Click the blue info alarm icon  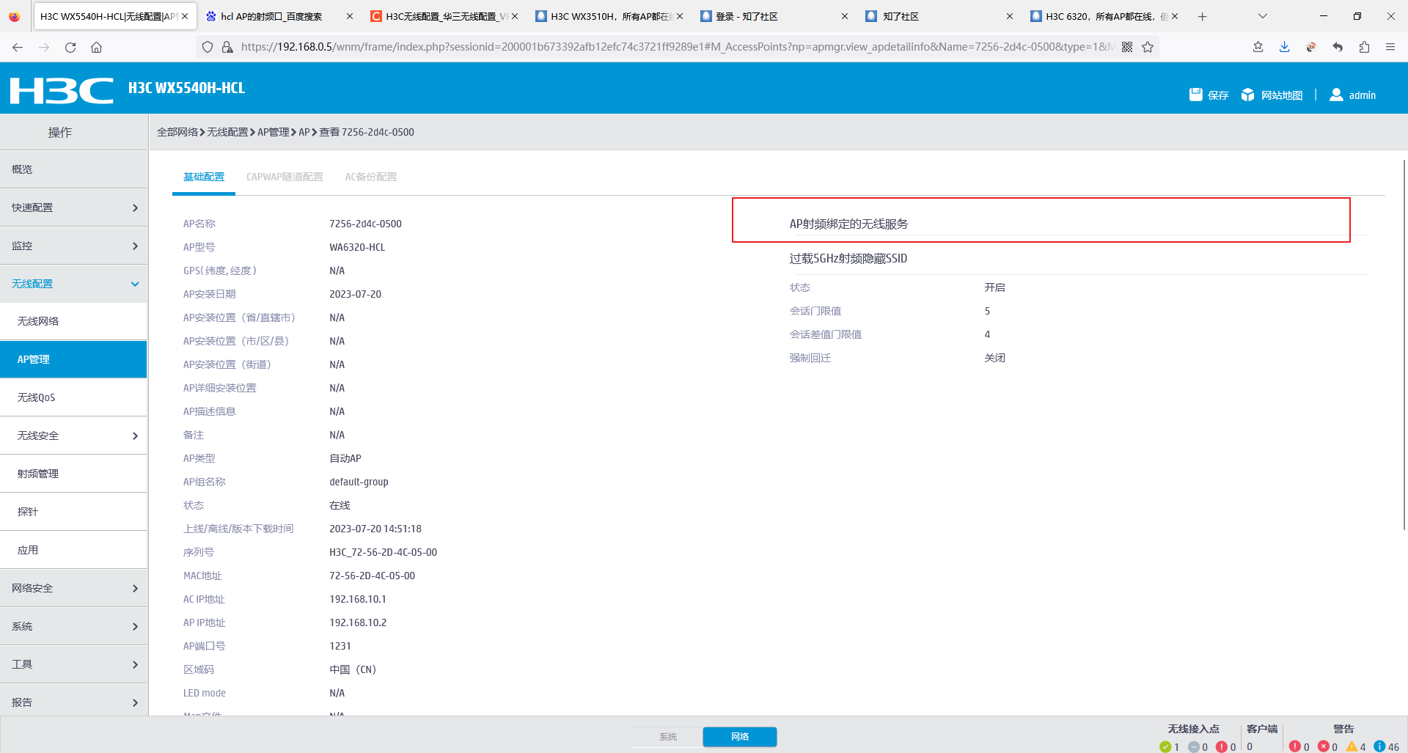[x=1379, y=746]
